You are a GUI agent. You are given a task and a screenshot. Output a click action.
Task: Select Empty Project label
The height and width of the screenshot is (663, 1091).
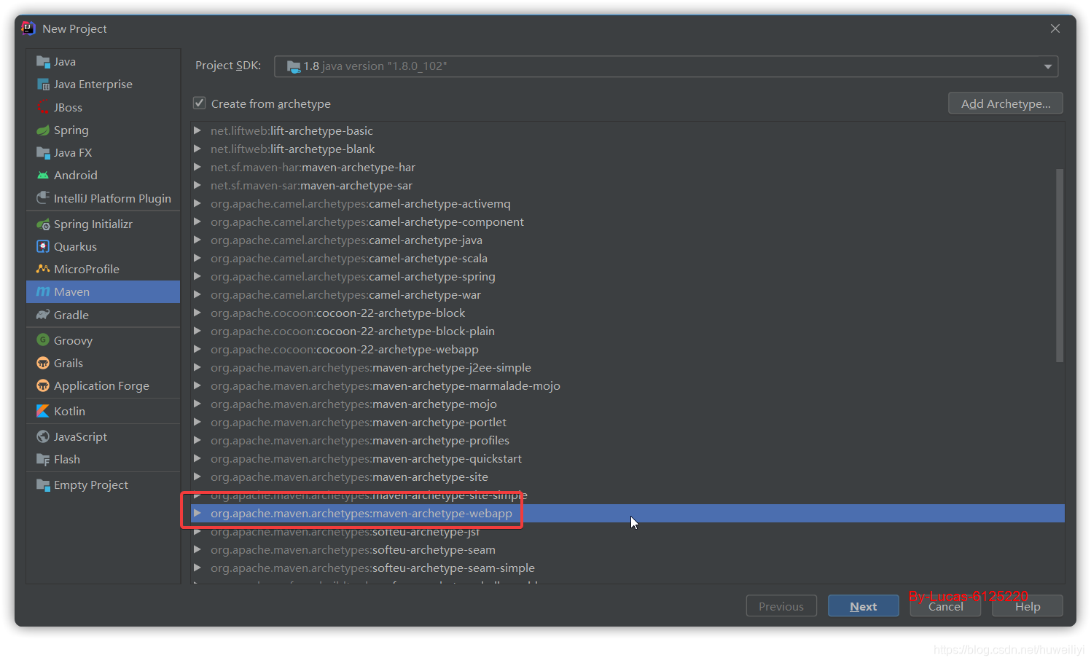[91, 484]
